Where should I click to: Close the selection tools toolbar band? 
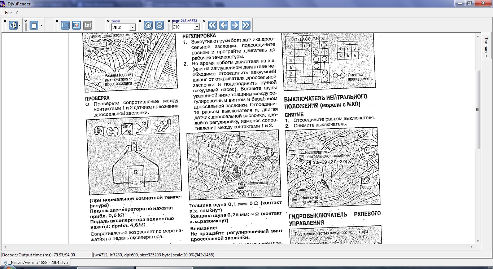57,21
